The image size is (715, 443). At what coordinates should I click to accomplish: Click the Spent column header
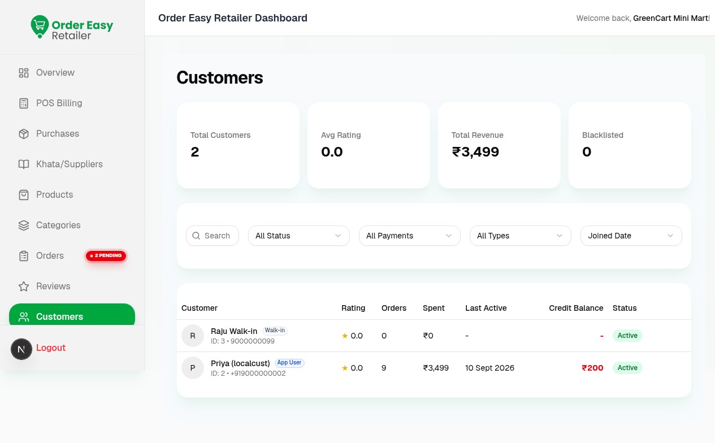pyautogui.click(x=434, y=308)
